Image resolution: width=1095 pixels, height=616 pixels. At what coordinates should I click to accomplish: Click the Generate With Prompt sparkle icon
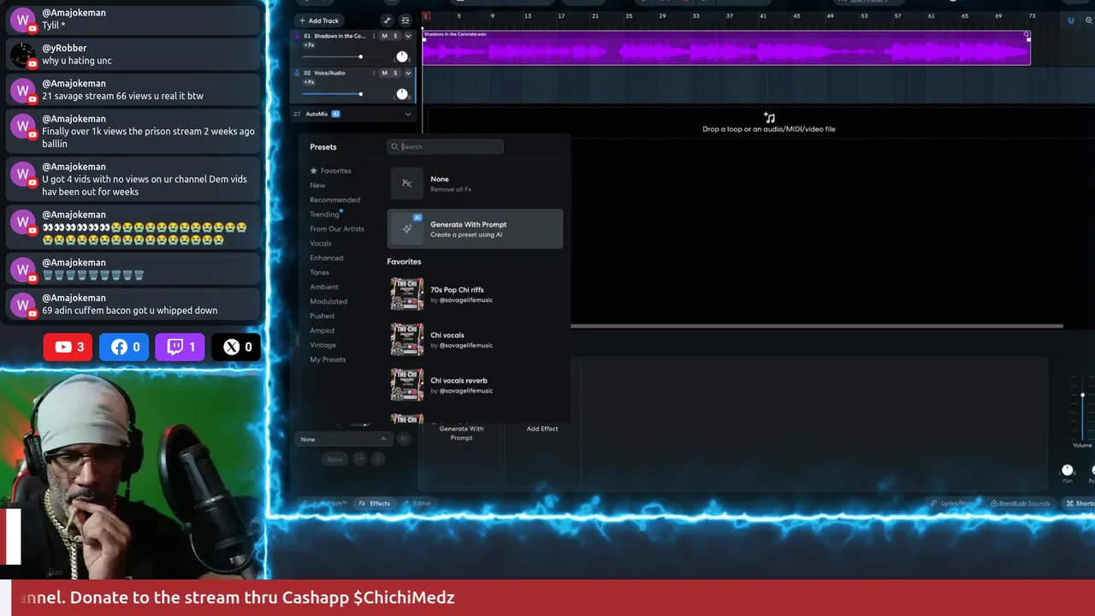tap(407, 229)
